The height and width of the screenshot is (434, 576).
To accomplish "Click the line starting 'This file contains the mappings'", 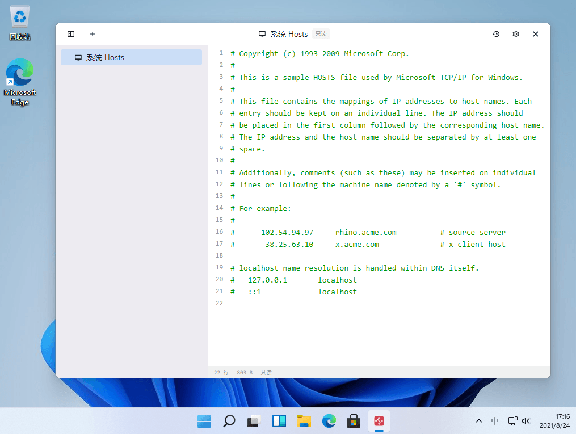I will pyautogui.click(x=381, y=102).
